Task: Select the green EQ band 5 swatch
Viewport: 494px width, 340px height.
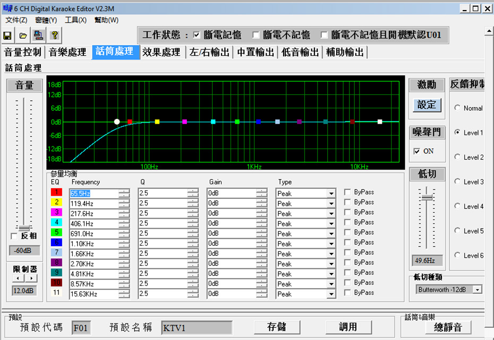Action: pyautogui.click(x=56, y=232)
